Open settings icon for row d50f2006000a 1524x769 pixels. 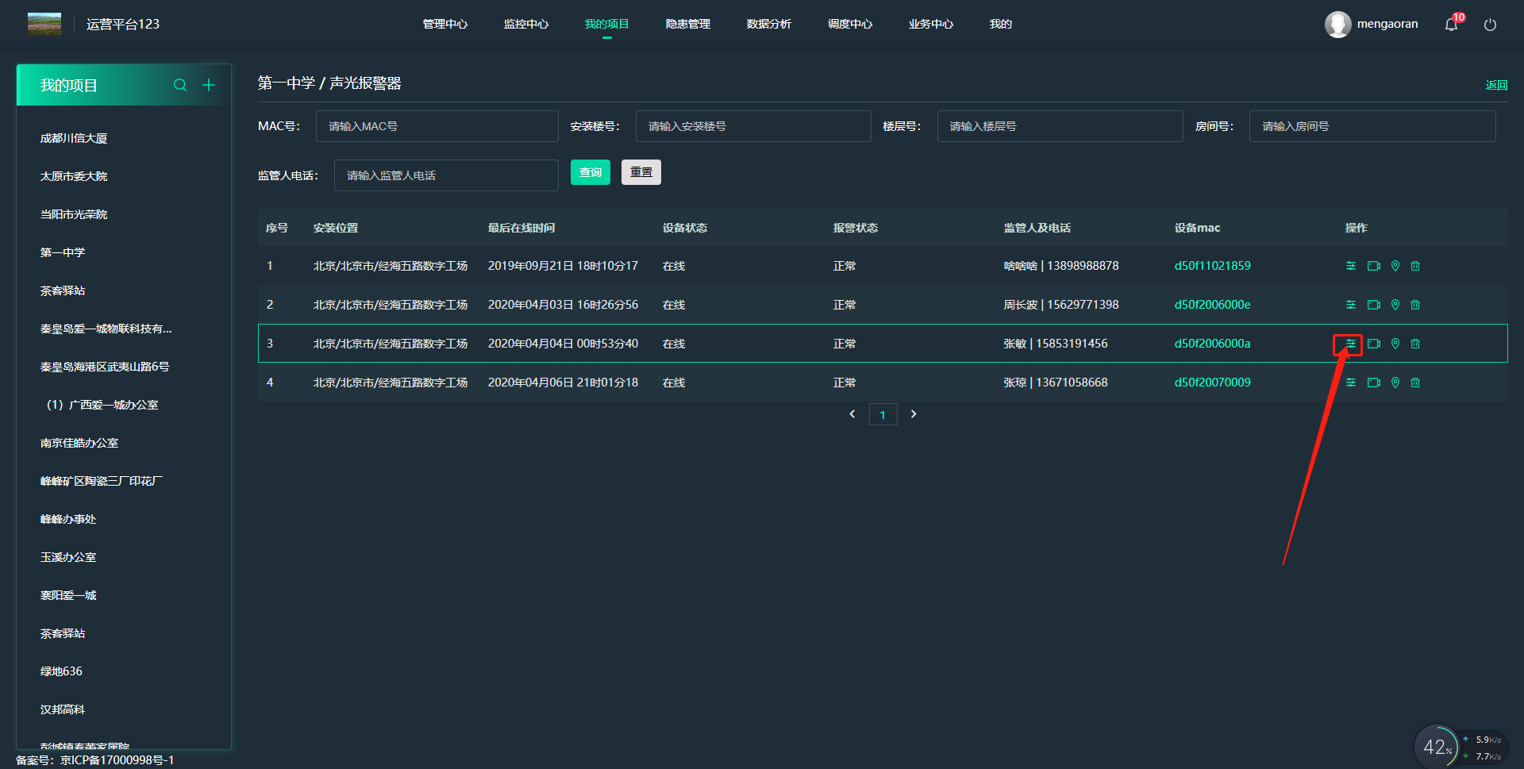coord(1350,344)
